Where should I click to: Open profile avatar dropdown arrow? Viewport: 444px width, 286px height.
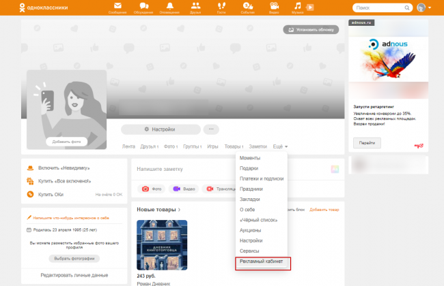point(430,8)
